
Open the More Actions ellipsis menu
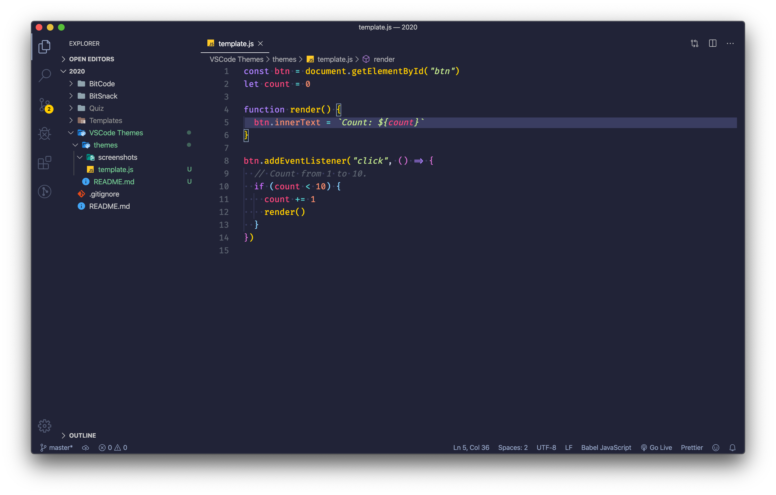(730, 43)
